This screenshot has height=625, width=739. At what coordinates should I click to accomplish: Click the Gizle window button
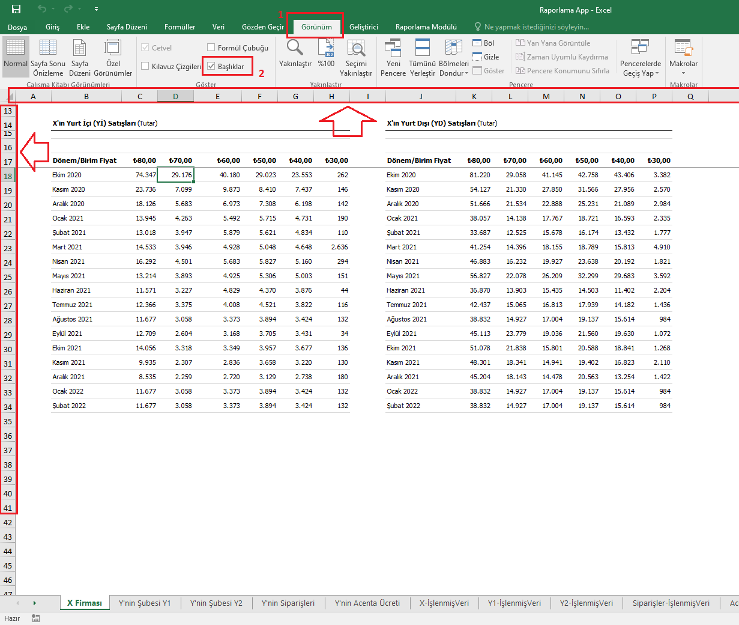(486, 56)
